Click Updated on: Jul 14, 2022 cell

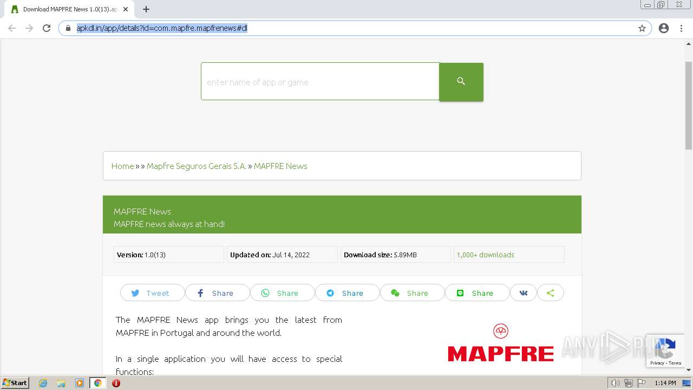point(282,255)
